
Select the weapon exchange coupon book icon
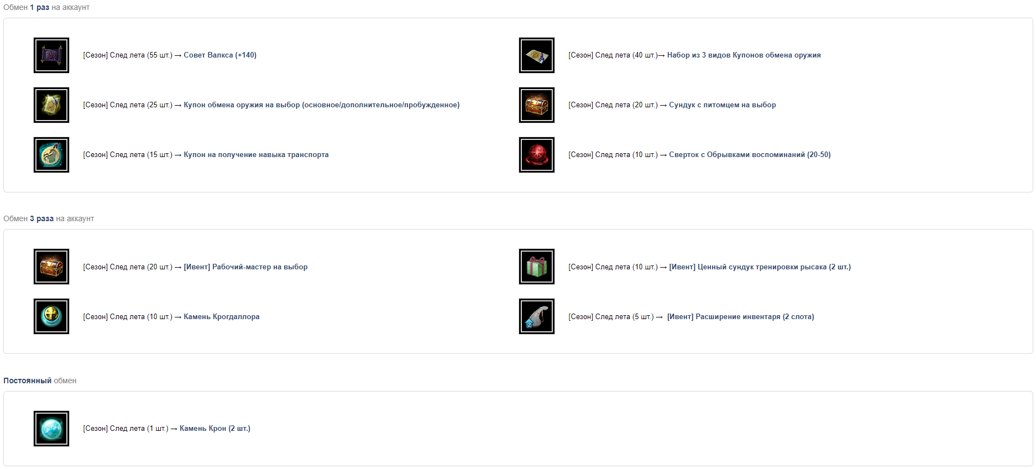click(51, 105)
